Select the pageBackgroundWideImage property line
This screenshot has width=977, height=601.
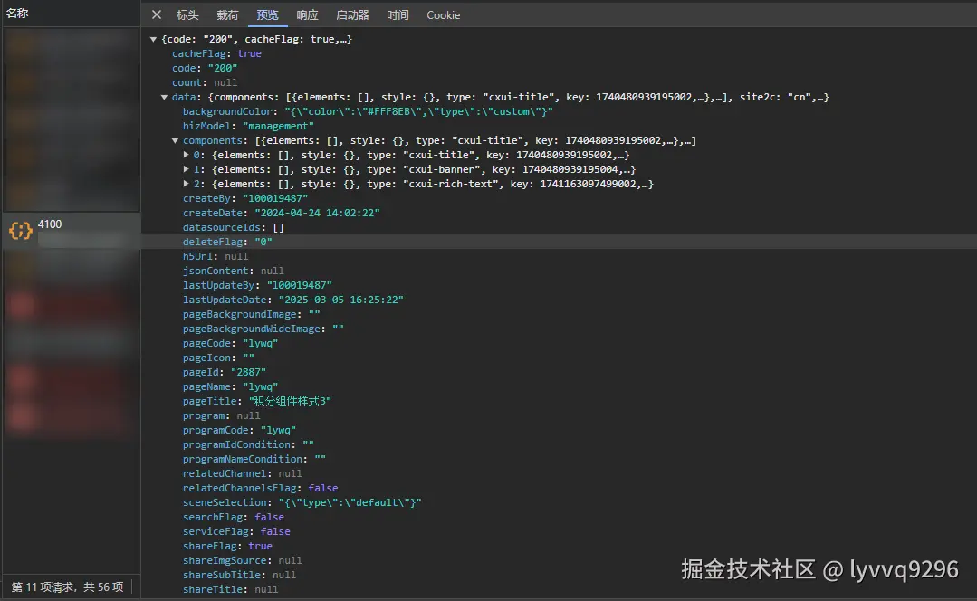(x=263, y=329)
